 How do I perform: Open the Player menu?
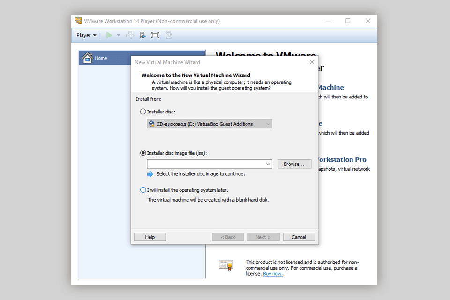[86, 35]
